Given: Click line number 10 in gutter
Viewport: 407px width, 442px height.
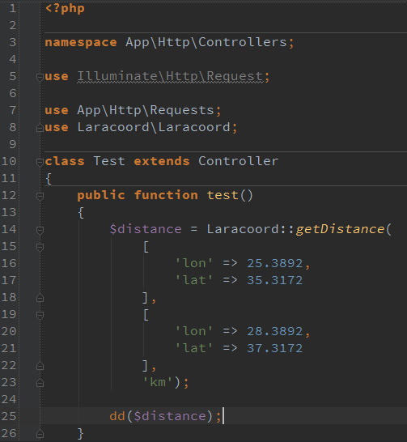Looking at the screenshot, I should [9, 161].
